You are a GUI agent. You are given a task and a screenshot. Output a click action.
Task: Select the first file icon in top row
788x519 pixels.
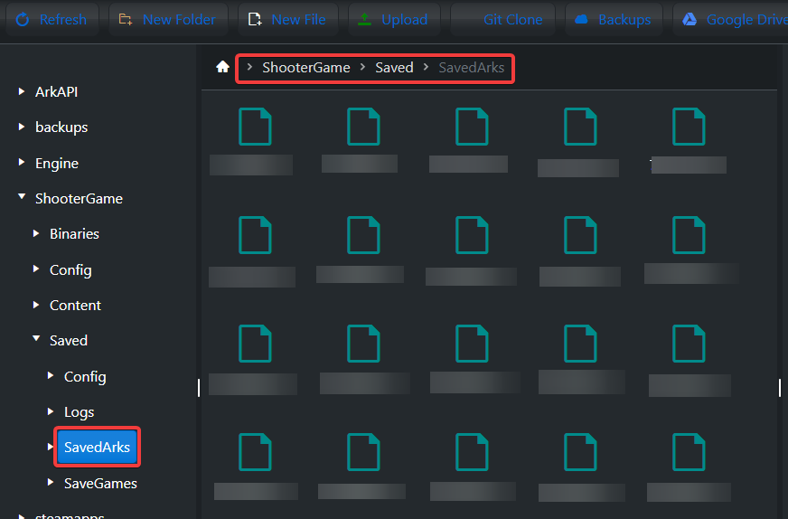[254, 127]
